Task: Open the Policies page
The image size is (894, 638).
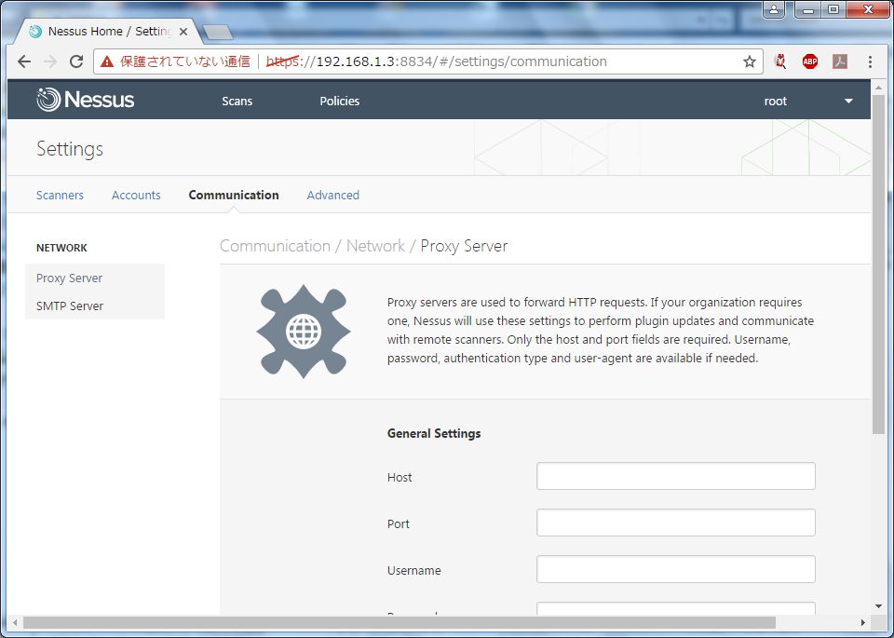Action: pos(340,101)
